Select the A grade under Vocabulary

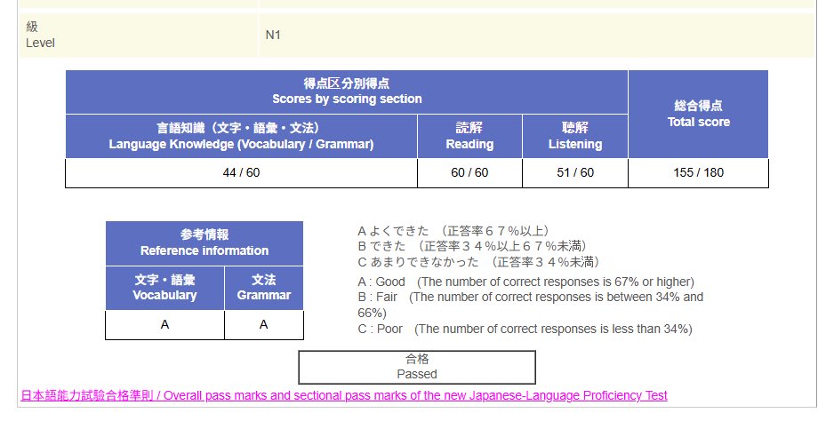tap(164, 325)
